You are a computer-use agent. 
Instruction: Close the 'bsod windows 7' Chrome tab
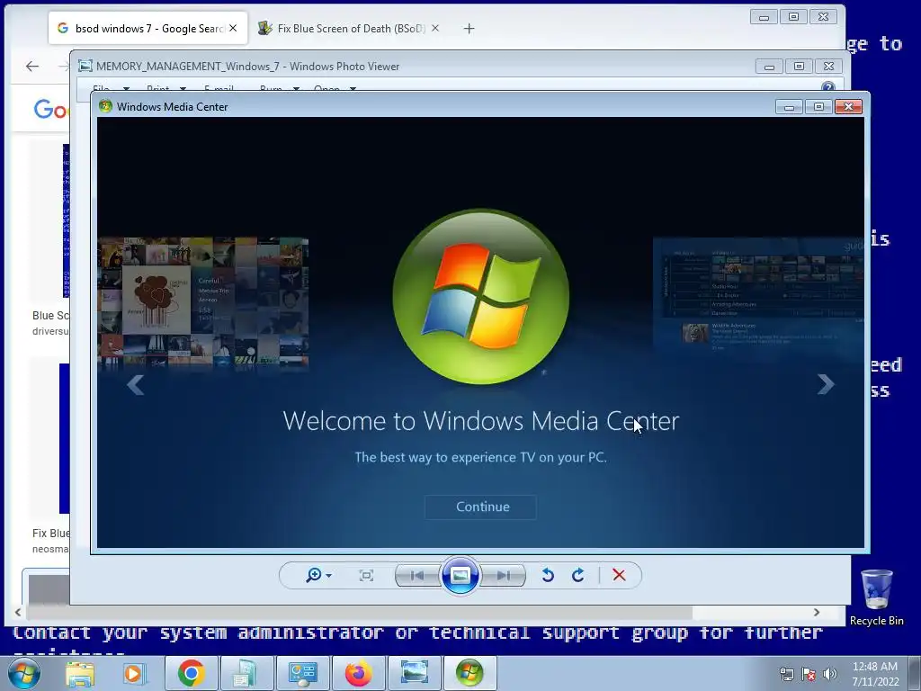point(233,28)
